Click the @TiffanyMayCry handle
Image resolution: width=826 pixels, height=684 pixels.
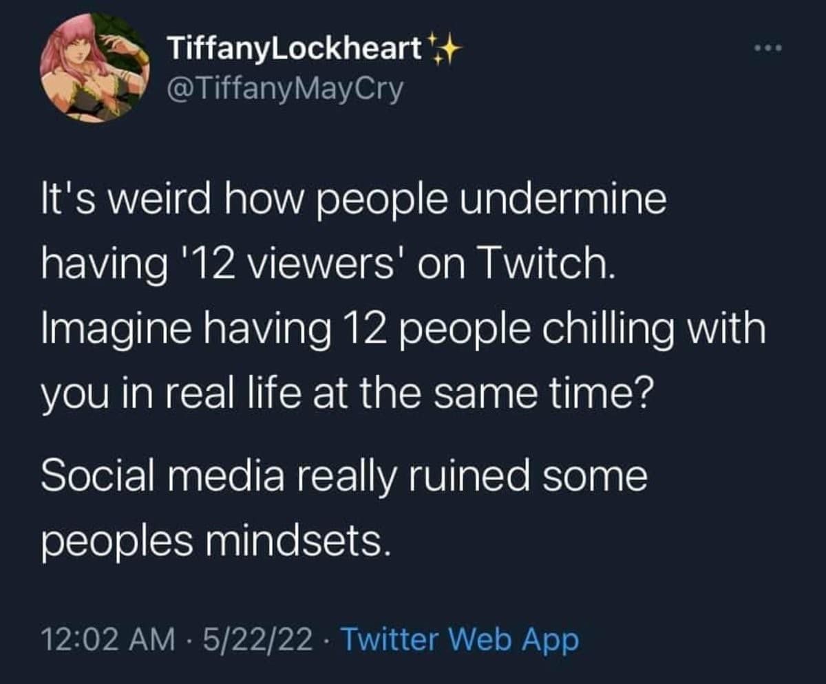coord(284,89)
